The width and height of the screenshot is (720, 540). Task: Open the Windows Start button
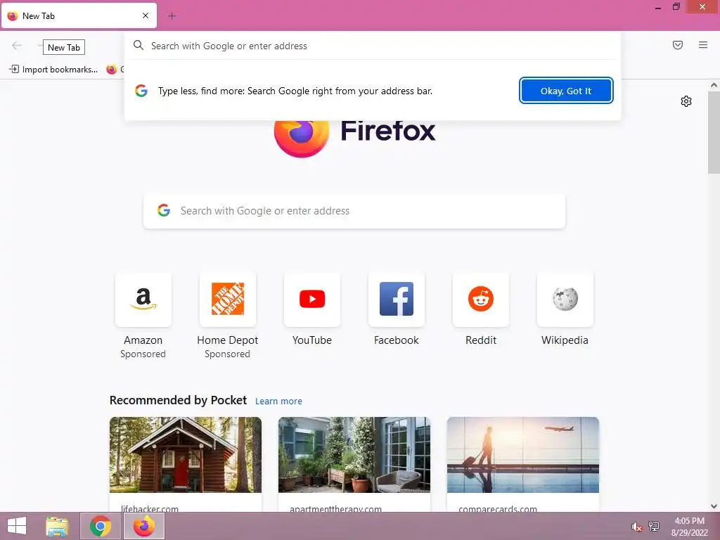coord(17,526)
